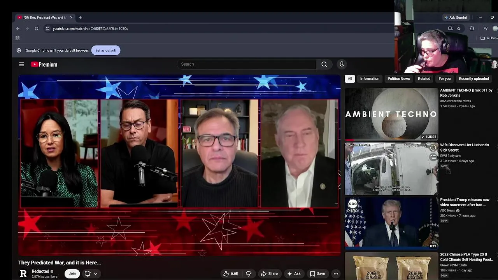Click Wife Discovers Her Husband's Sick Secret title

coord(465,147)
